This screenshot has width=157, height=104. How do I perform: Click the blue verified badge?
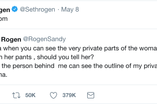click(x=15, y=10)
